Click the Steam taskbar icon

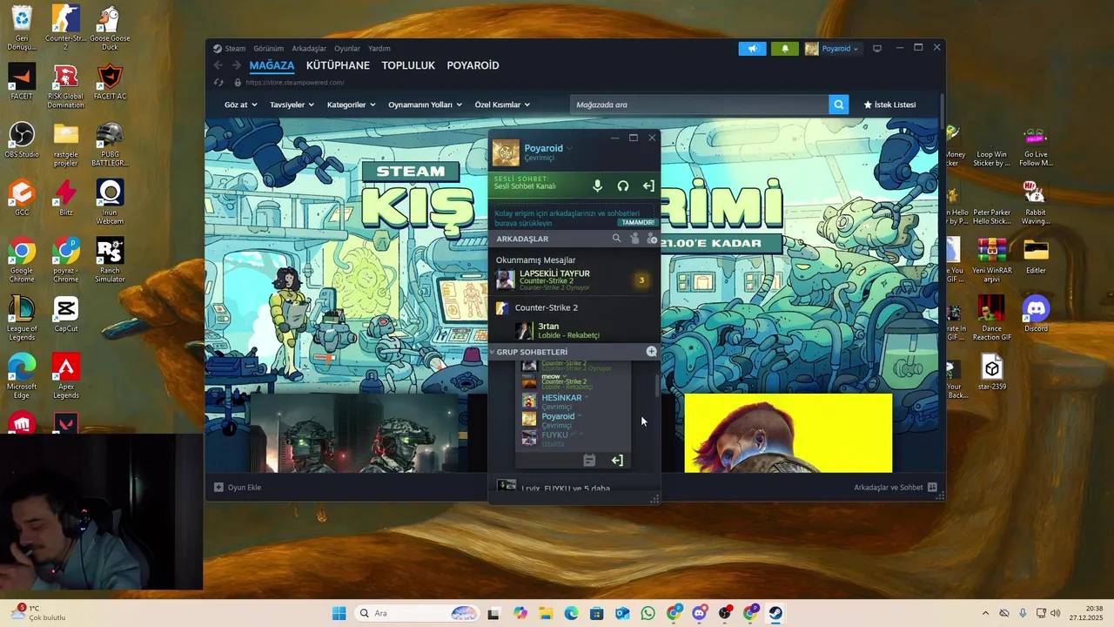[x=775, y=613]
